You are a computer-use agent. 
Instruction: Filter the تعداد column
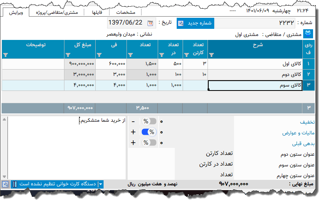[x=130, y=55]
